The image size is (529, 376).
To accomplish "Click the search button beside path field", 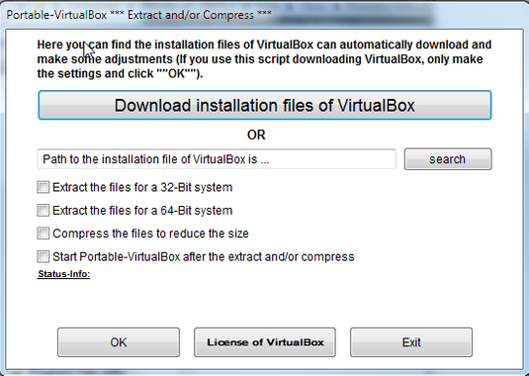I will (448, 159).
